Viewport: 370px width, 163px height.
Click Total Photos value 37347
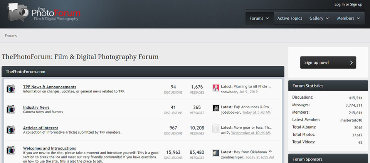[x=358, y=135]
